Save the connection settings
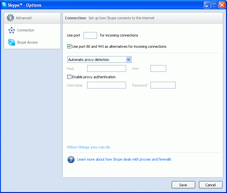 [183, 185]
